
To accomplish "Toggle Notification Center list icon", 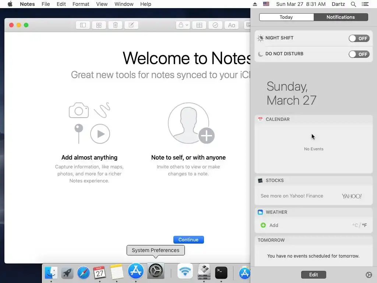I will [x=365, y=4].
